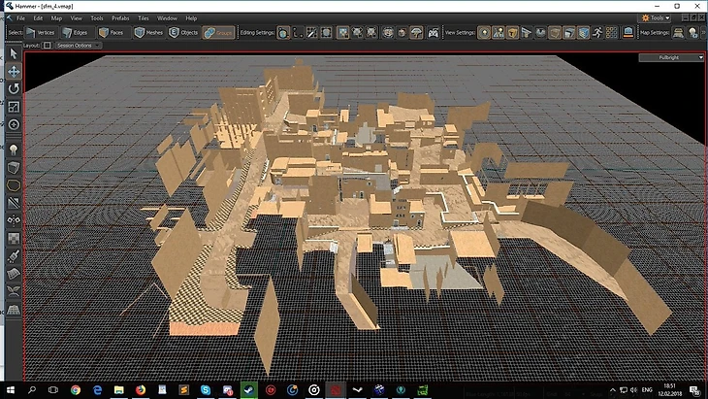Tick the Layout checkbox
Viewport: 708px width, 399px height.
coord(48,46)
